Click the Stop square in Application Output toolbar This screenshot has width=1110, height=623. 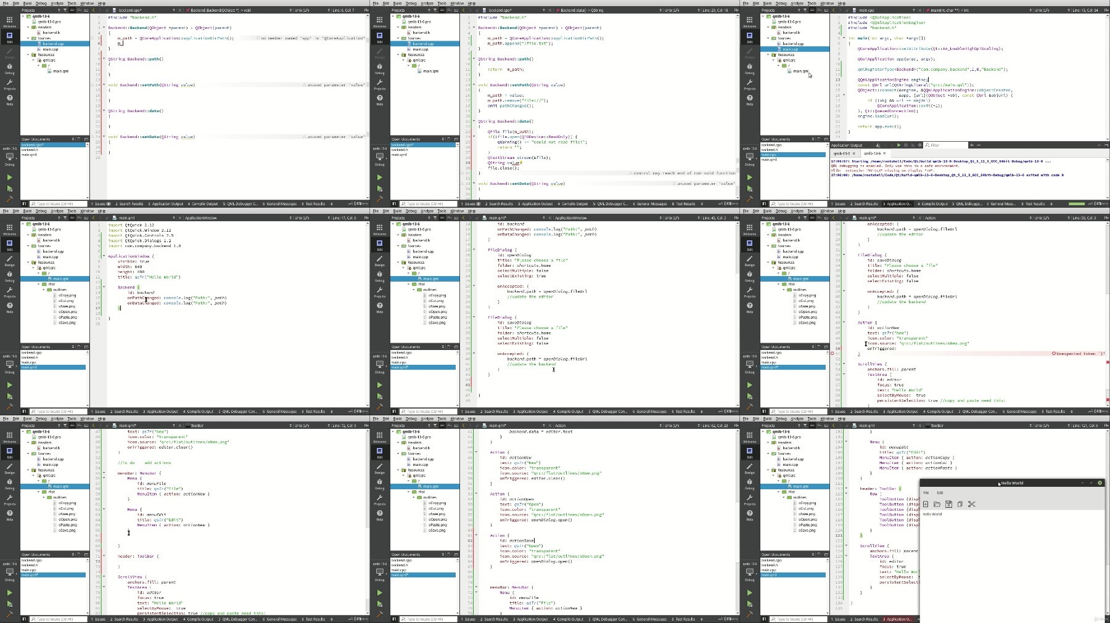pos(906,145)
